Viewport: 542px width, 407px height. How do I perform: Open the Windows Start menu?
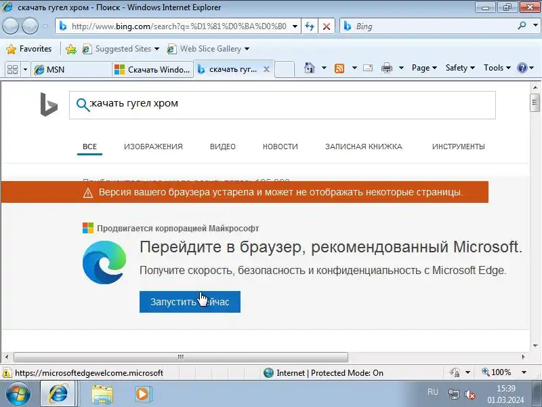(x=18, y=394)
